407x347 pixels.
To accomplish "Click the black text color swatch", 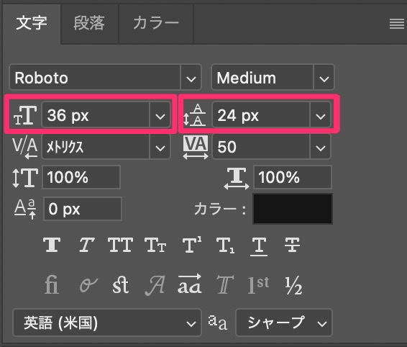I will (x=293, y=209).
